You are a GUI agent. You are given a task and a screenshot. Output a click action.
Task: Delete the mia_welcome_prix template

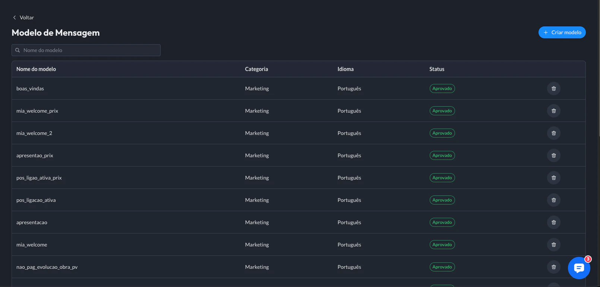[x=553, y=111]
